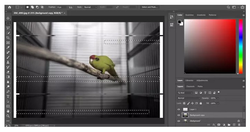Hide Layer 1 with its eye icon

coord(179,109)
